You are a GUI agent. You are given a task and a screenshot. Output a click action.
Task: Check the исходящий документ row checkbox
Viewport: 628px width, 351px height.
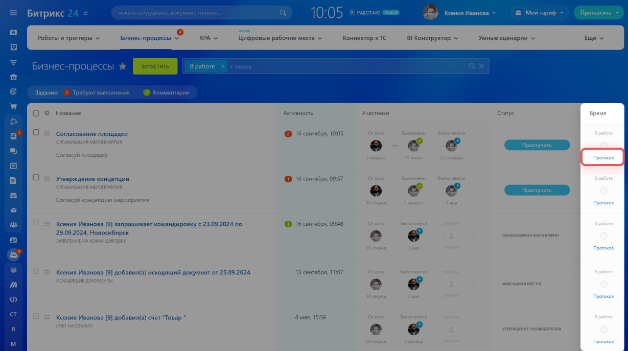click(x=36, y=271)
